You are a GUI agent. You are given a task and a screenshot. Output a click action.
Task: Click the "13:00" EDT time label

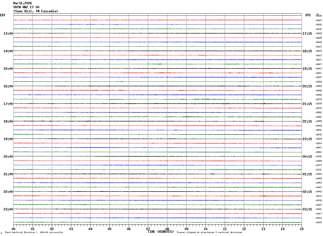(8, 34)
